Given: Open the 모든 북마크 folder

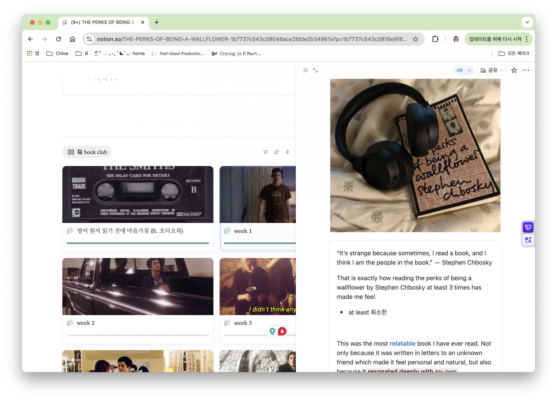Looking at the screenshot, I should point(514,53).
